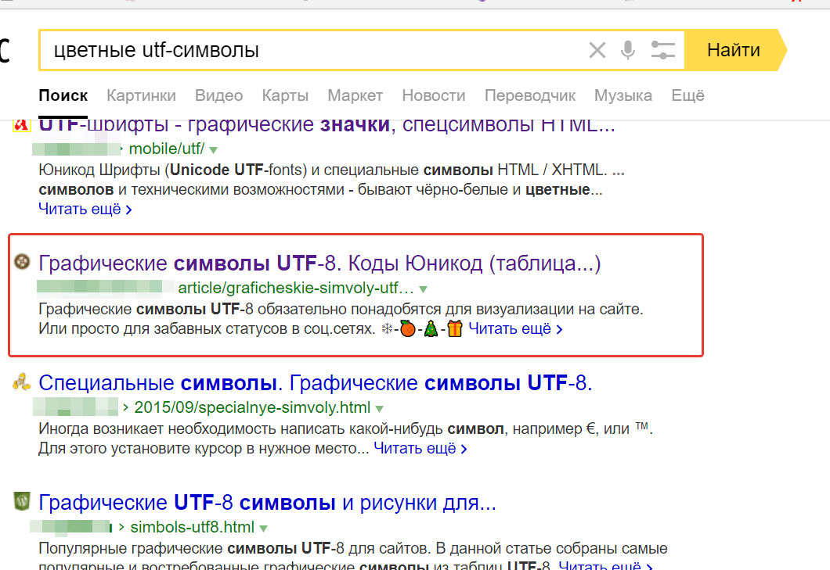Click the mobile/utf/ green URL path
830x570 pixels.
coord(166,149)
